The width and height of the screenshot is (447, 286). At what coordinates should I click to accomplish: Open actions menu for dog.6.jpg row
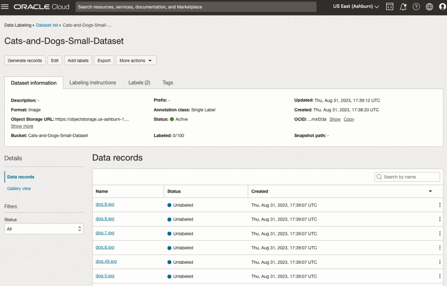pyautogui.click(x=440, y=248)
